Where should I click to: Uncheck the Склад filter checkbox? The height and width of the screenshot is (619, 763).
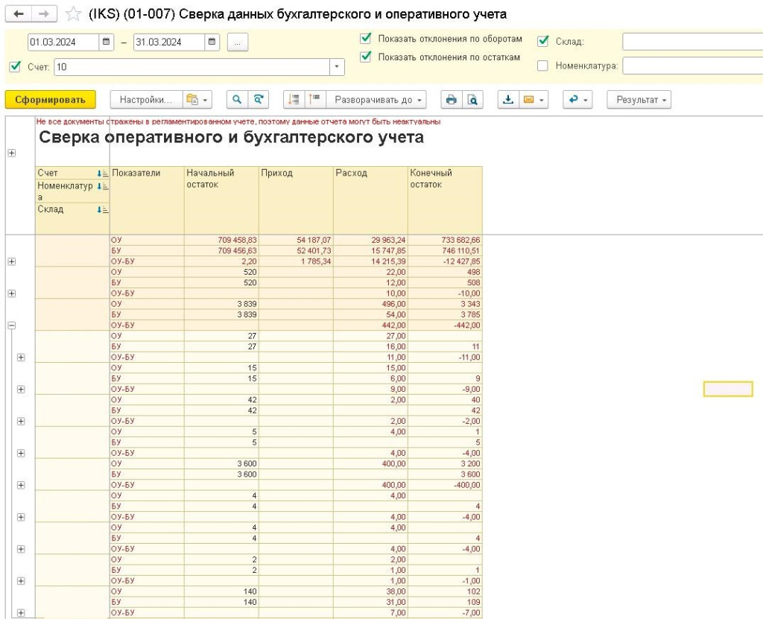[x=543, y=41]
